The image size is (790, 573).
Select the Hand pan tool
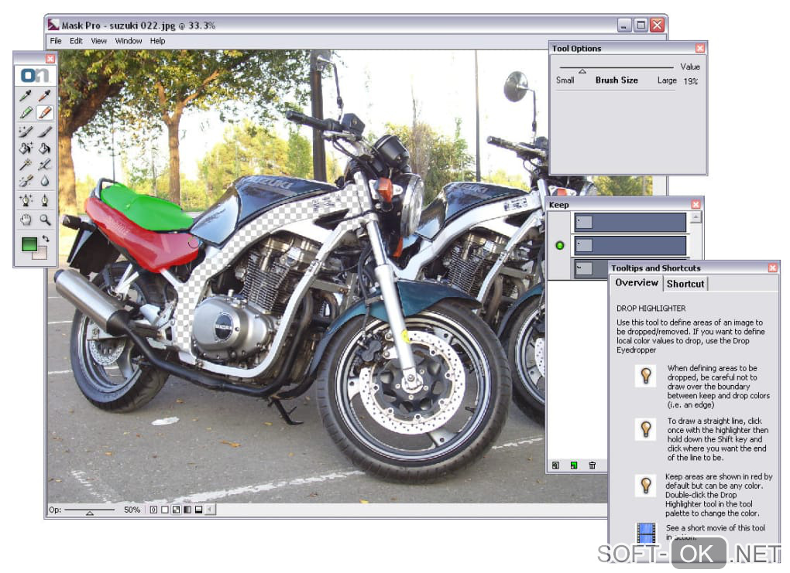point(26,220)
